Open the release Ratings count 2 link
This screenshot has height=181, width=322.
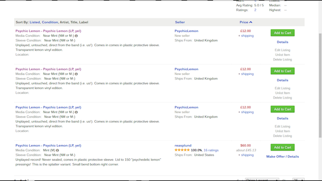click(255, 10)
